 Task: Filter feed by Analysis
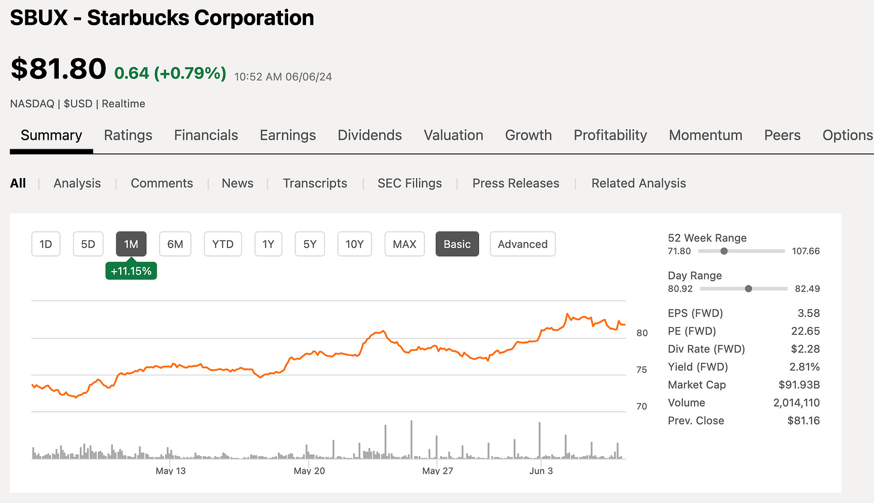(77, 183)
